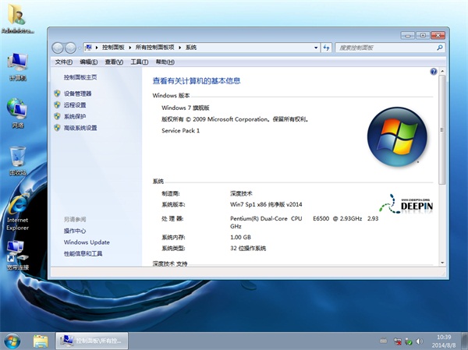This screenshot has width=468, height=350.
Task: Open Windows Explorer folder icon on taskbar
Action: coord(41,340)
